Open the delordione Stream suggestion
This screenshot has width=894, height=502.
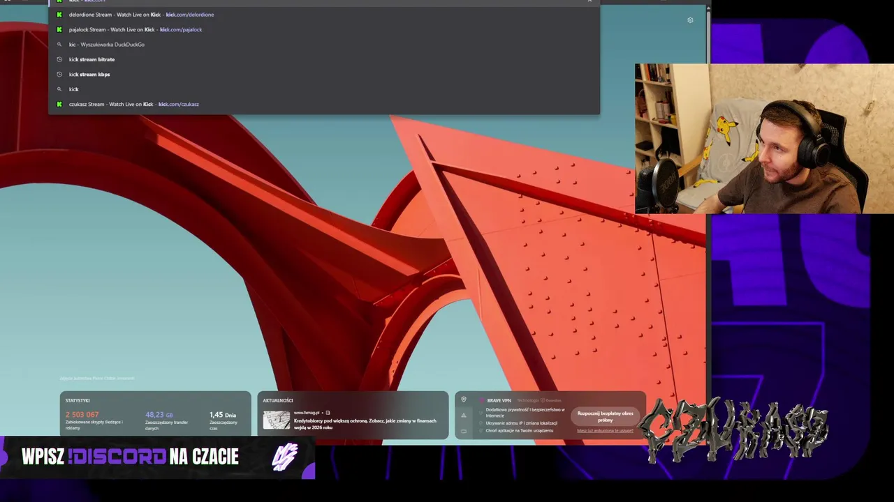324,15
